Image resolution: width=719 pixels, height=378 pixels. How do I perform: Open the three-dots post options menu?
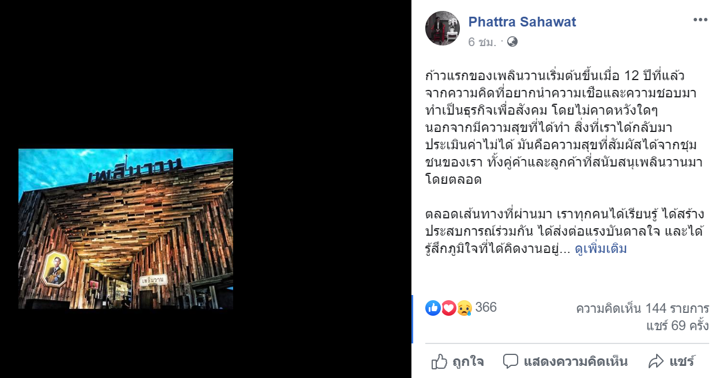700,20
